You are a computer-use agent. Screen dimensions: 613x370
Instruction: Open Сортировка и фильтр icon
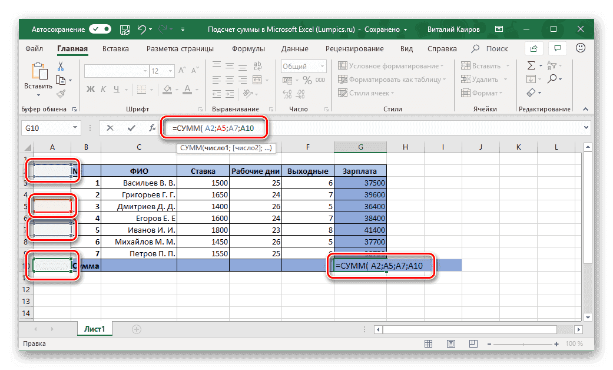coord(552,65)
